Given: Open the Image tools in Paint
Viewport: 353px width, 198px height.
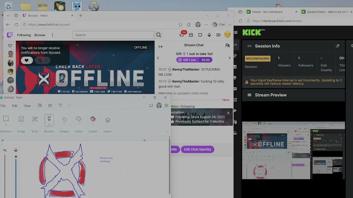Looking at the screenshot, I should click(21, 119).
